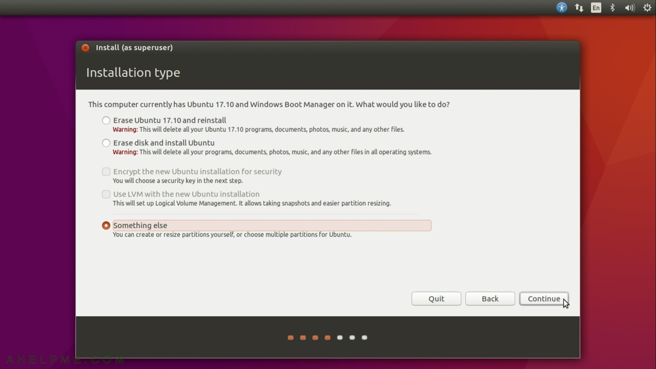656x369 pixels.
Task: Open the network connections indicator
Action: (x=579, y=8)
